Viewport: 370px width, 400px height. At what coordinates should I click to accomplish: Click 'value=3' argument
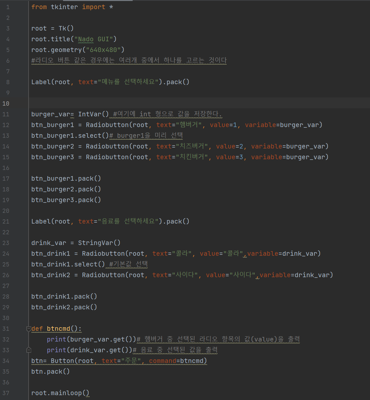click(230, 157)
